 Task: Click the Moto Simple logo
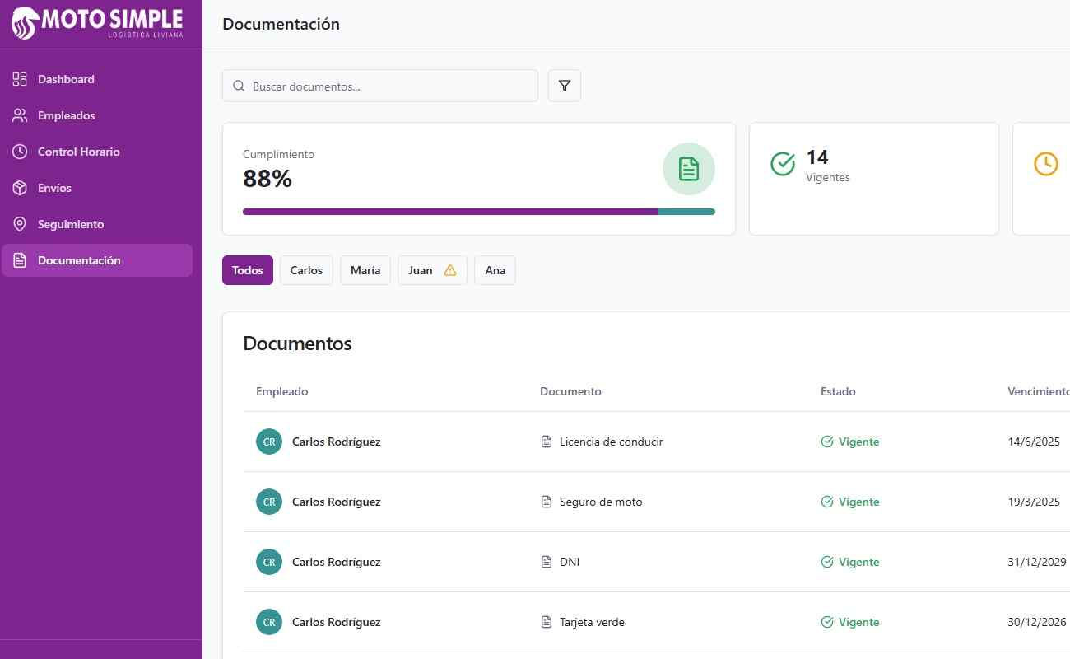point(98,22)
